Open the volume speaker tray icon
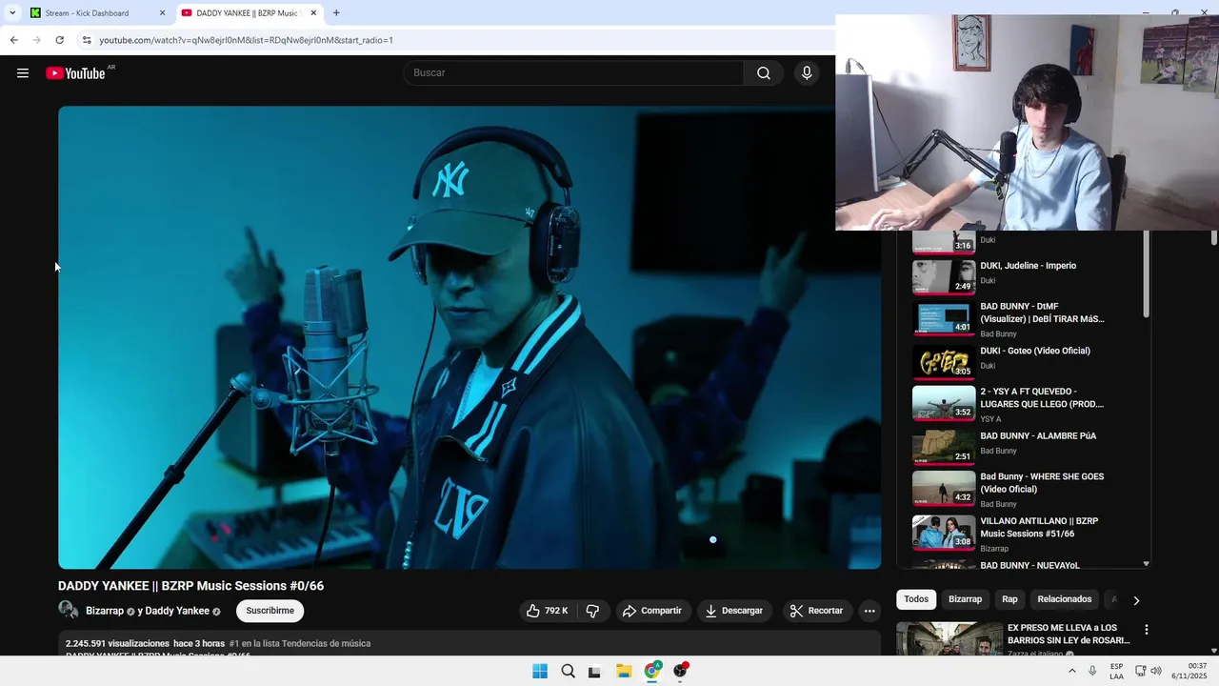This screenshot has width=1219, height=686. pos(1156,671)
